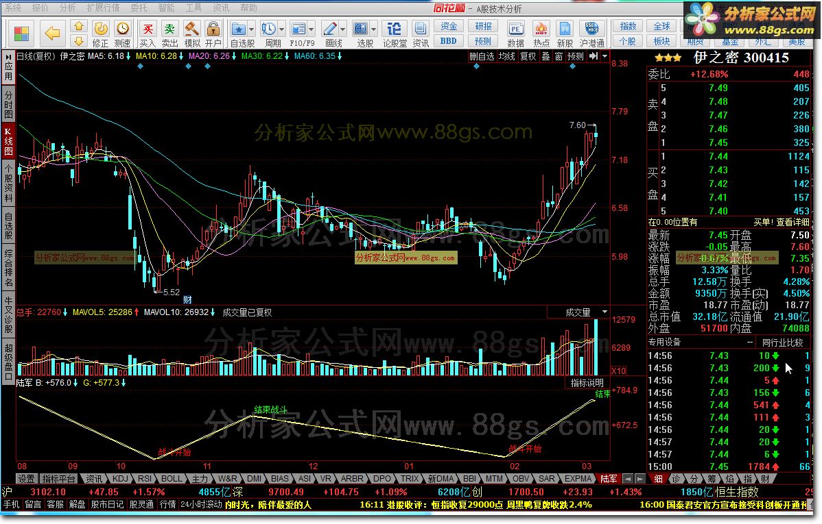Image resolution: width=822 pixels, height=524 pixels.
Task: Click the 周期 period clock icon
Action: 269,34
